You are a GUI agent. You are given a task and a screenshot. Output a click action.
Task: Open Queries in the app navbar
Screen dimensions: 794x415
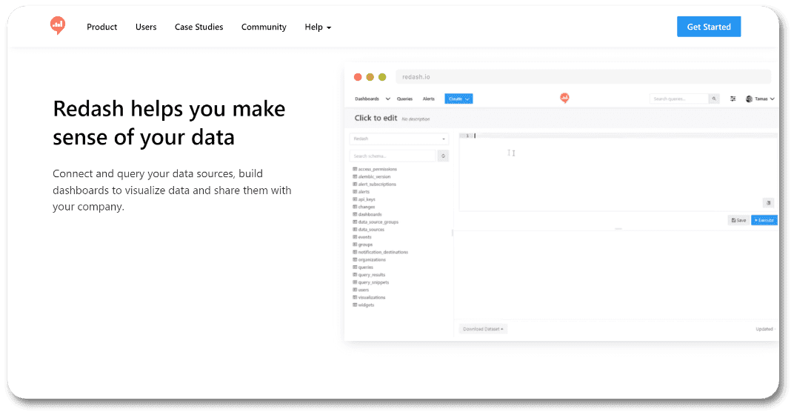(404, 99)
